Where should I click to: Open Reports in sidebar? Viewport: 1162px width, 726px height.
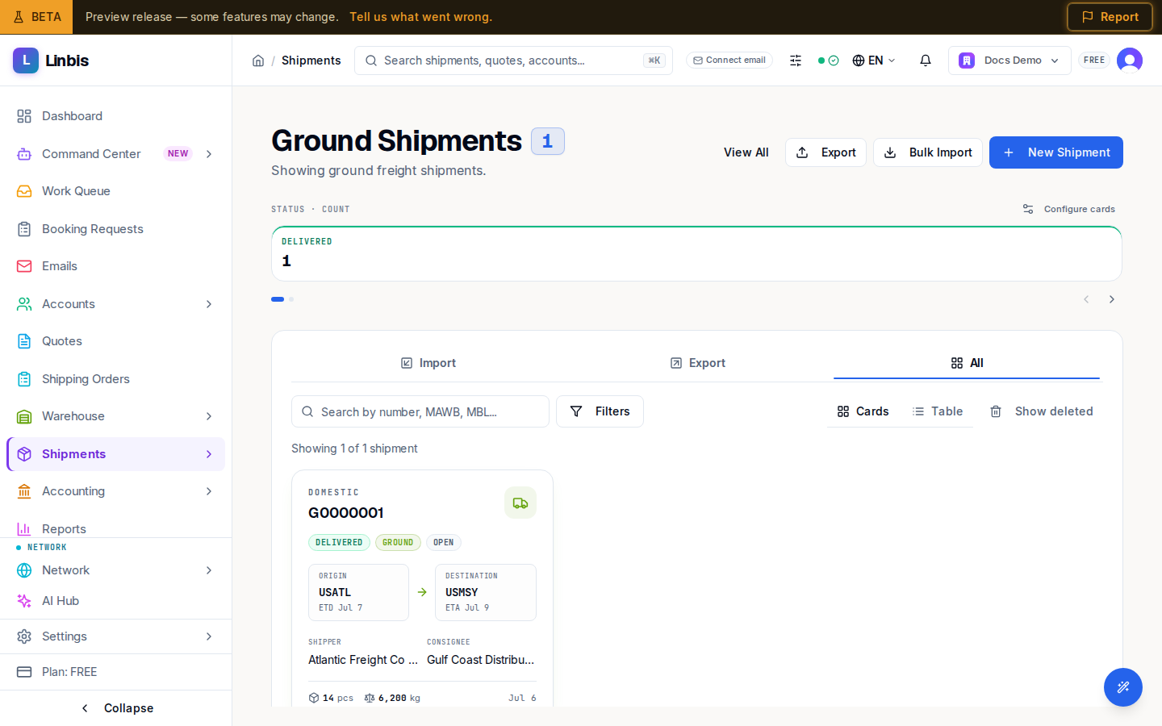[115, 529]
